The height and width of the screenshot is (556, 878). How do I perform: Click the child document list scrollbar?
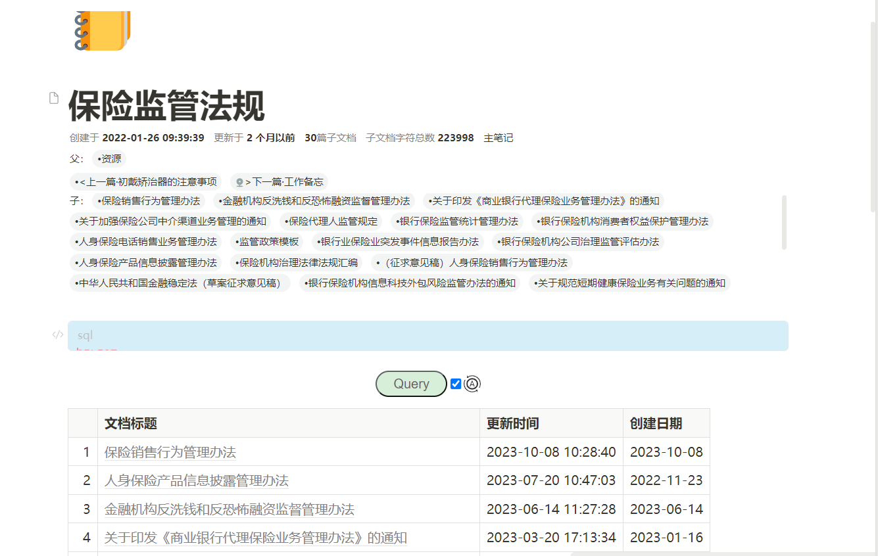coord(784,222)
